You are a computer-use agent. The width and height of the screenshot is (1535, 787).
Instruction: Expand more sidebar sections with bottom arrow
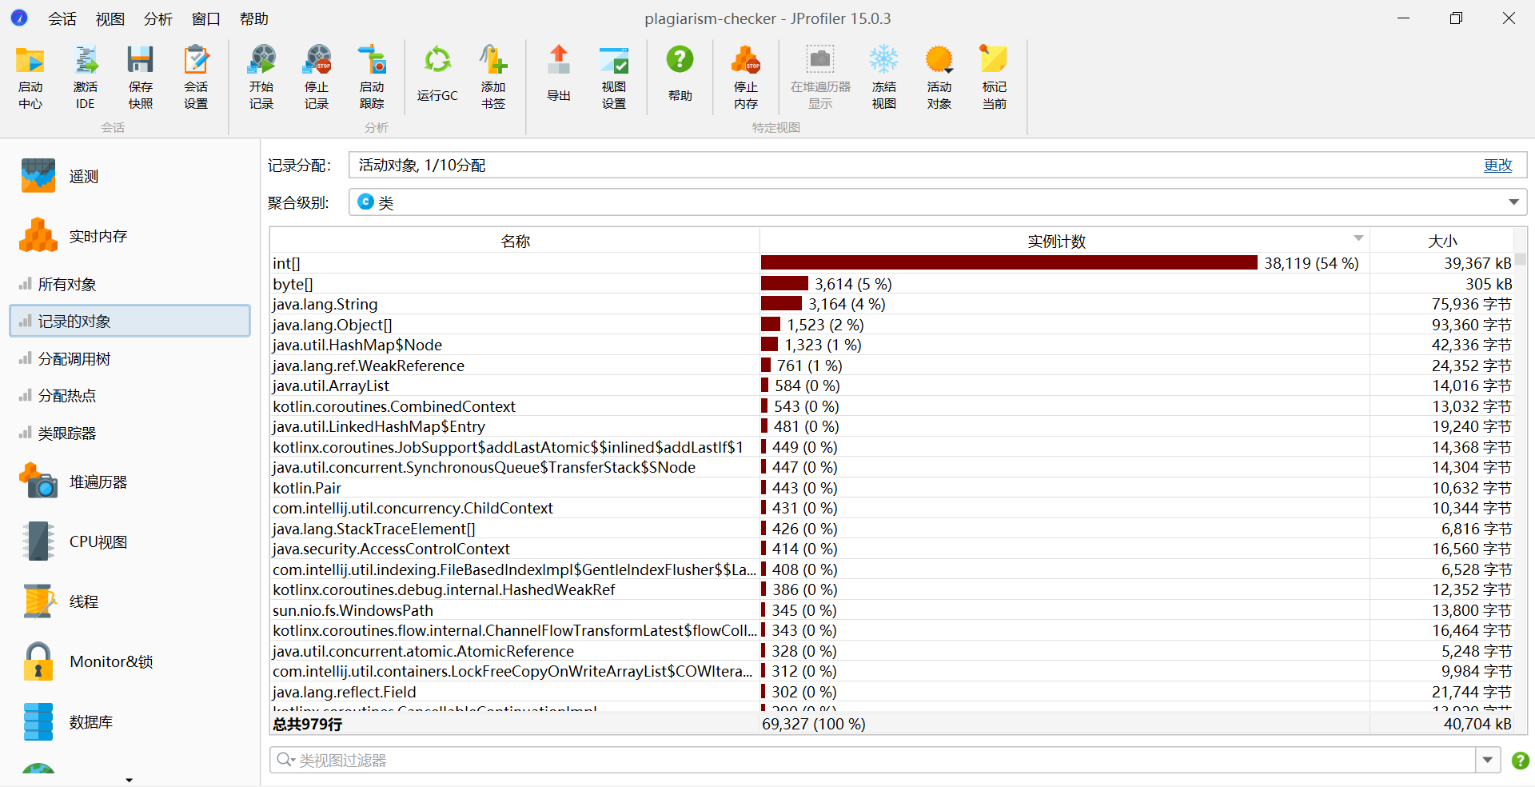(x=129, y=780)
